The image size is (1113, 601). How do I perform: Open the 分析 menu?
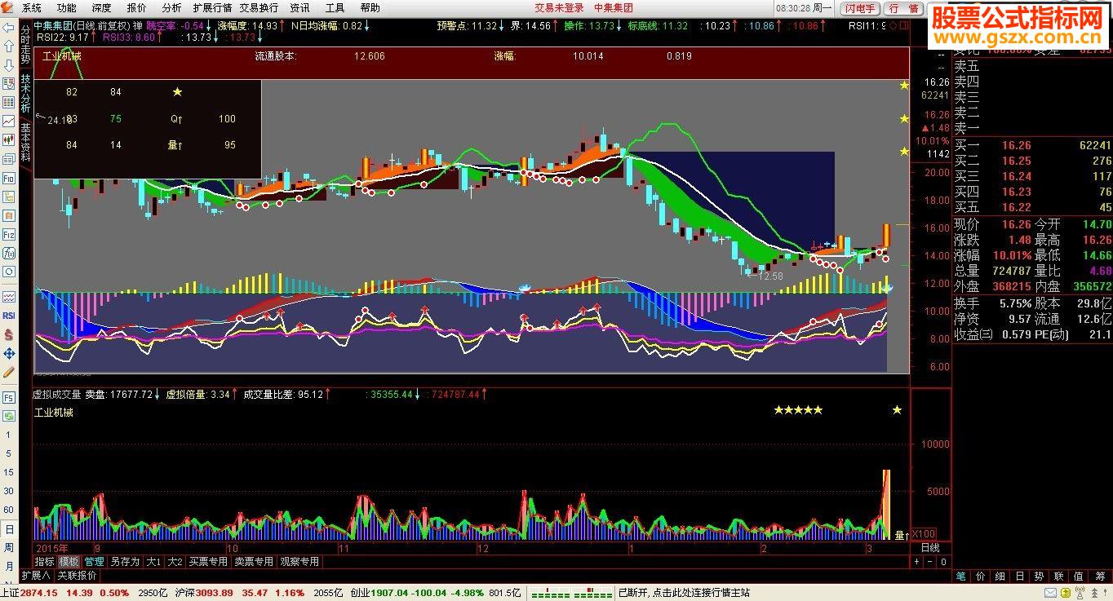coord(172,7)
